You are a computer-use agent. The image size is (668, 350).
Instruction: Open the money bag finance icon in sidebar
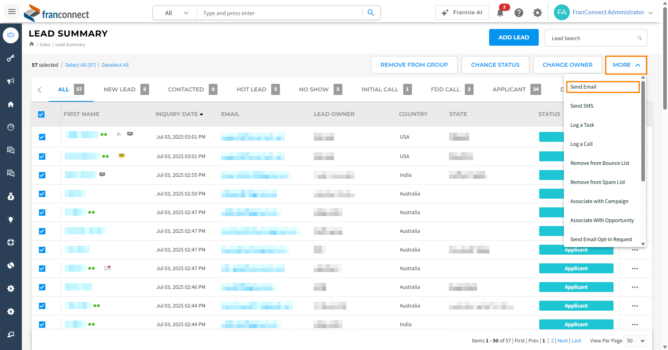click(11, 196)
